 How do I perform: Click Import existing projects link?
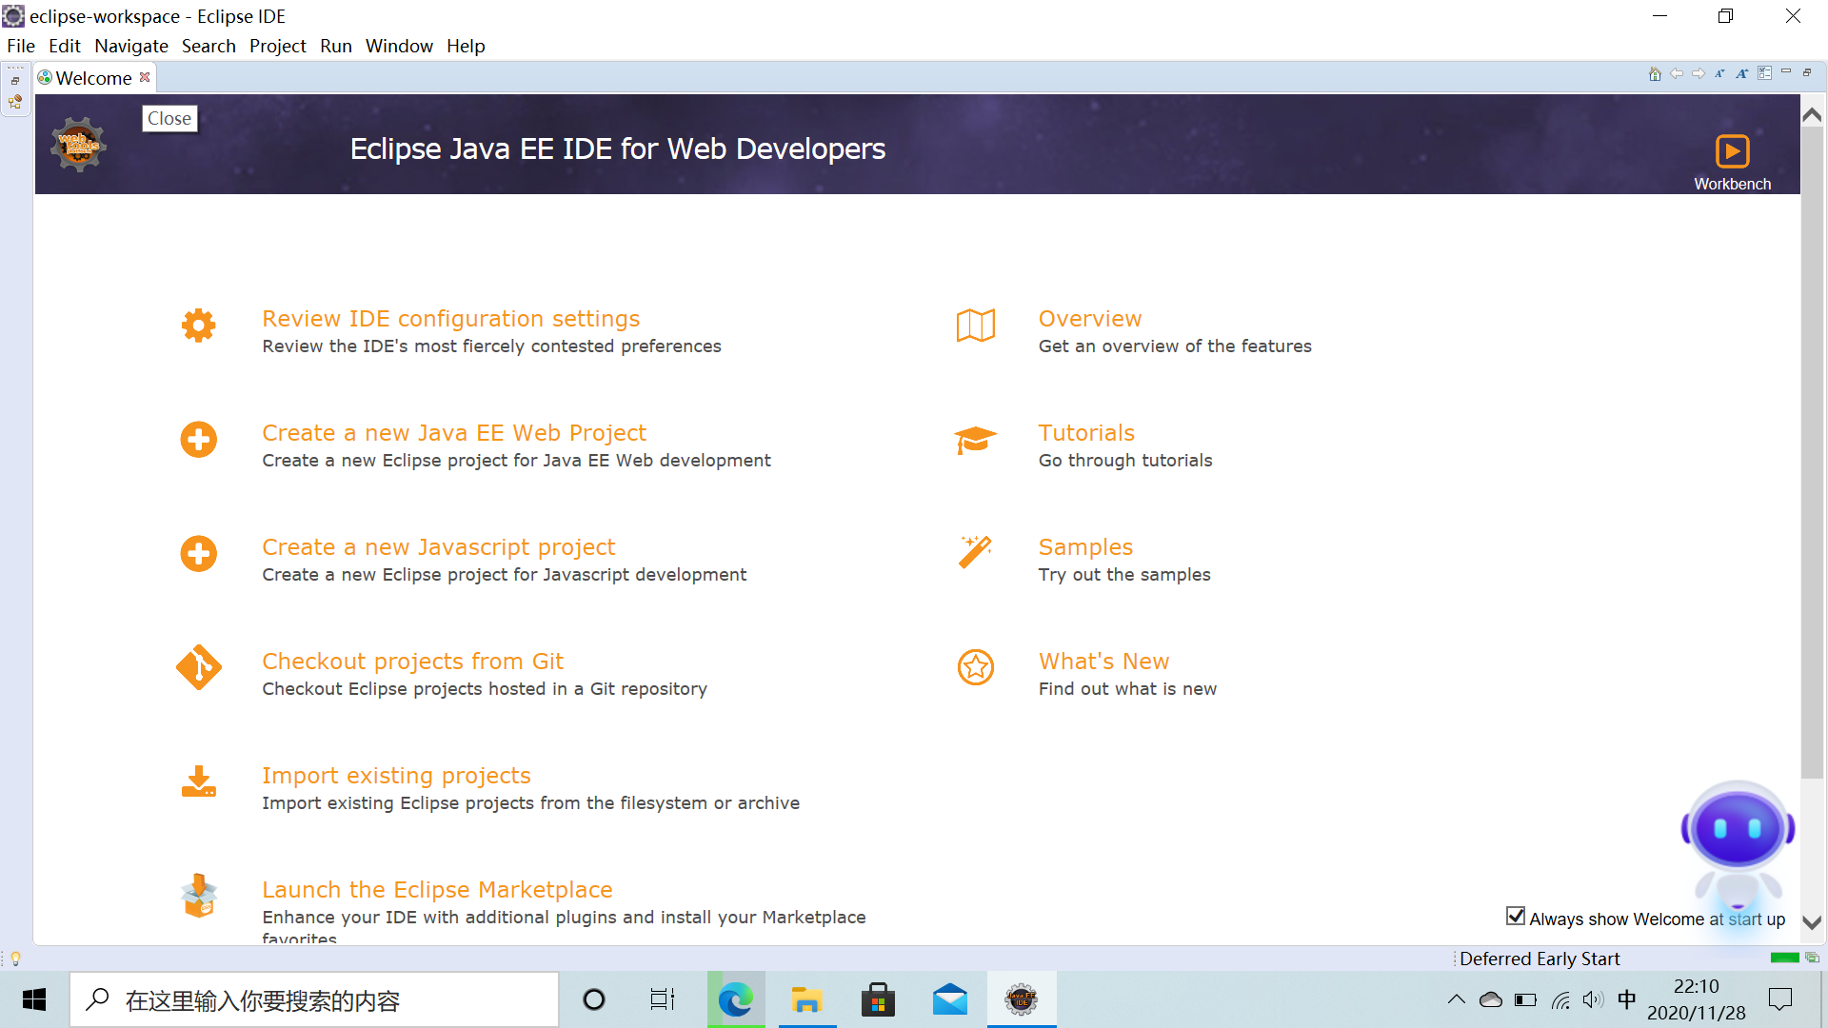tap(396, 776)
